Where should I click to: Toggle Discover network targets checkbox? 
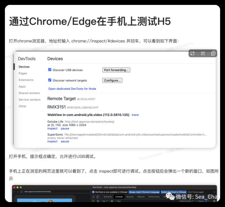pos(49,80)
